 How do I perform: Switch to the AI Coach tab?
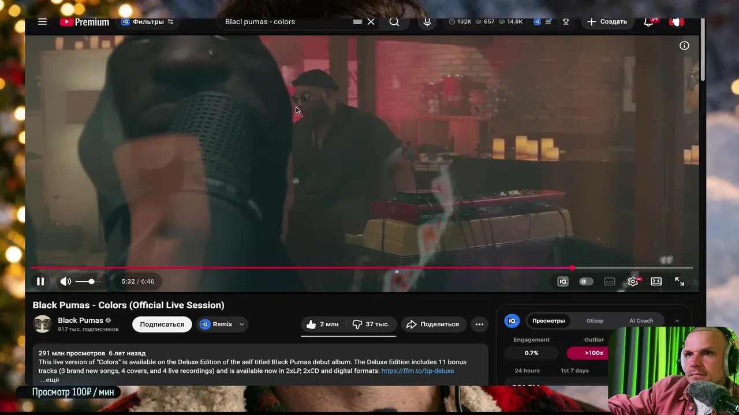(x=641, y=320)
